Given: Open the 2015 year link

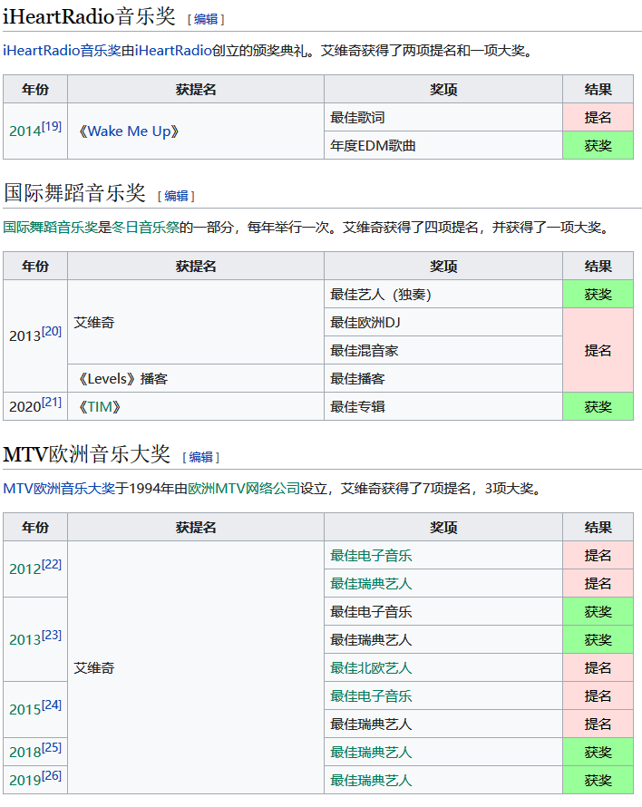Looking at the screenshot, I should point(24,710).
